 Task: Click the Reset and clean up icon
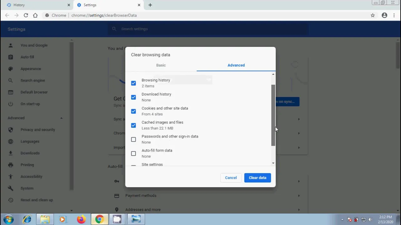pyautogui.click(x=11, y=200)
